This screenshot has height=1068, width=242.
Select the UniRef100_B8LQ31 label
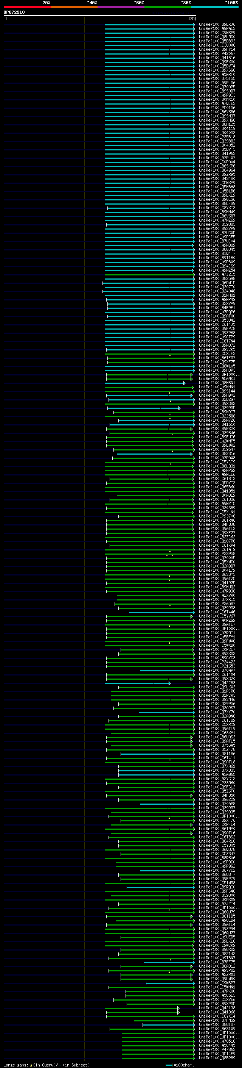(x=217, y=466)
